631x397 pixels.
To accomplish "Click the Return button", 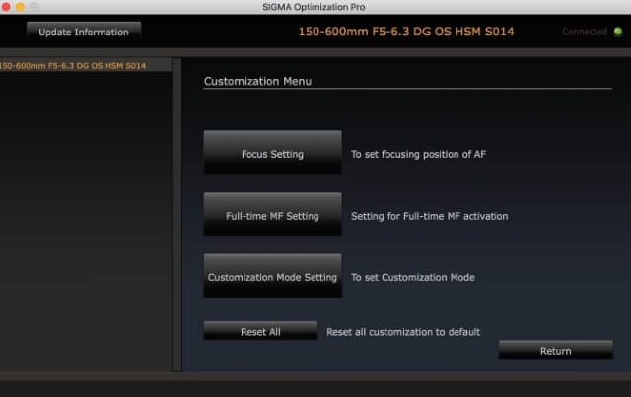I will [556, 350].
